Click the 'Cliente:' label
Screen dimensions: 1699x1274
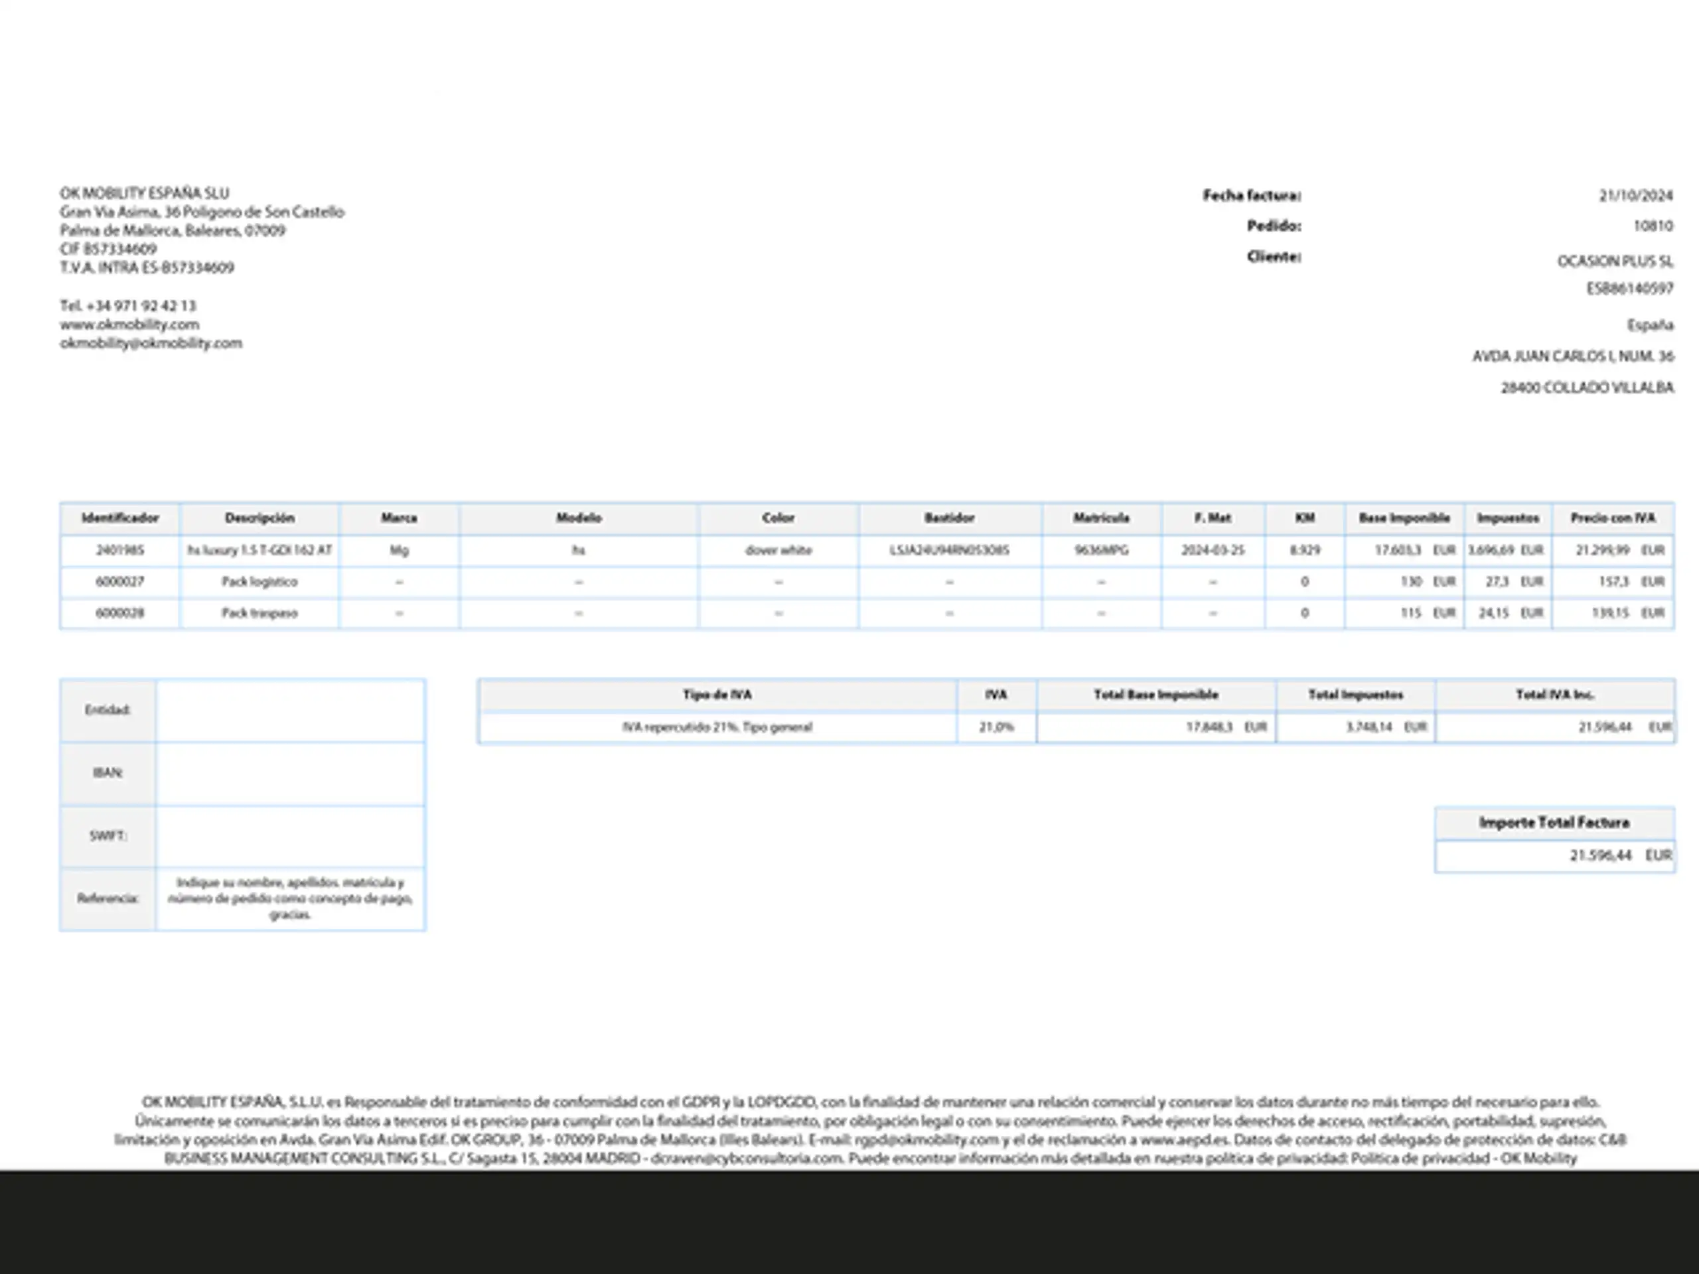[1274, 257]
